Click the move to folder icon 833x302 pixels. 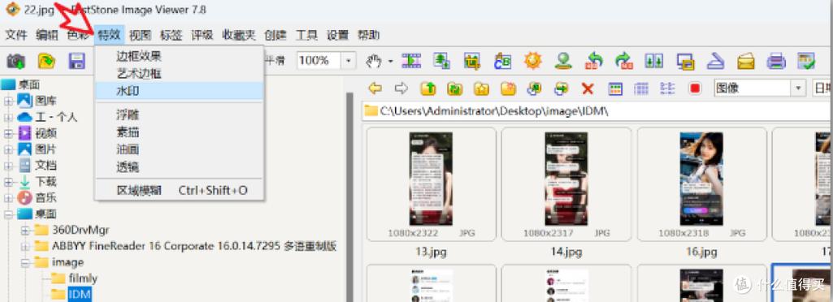561,88
